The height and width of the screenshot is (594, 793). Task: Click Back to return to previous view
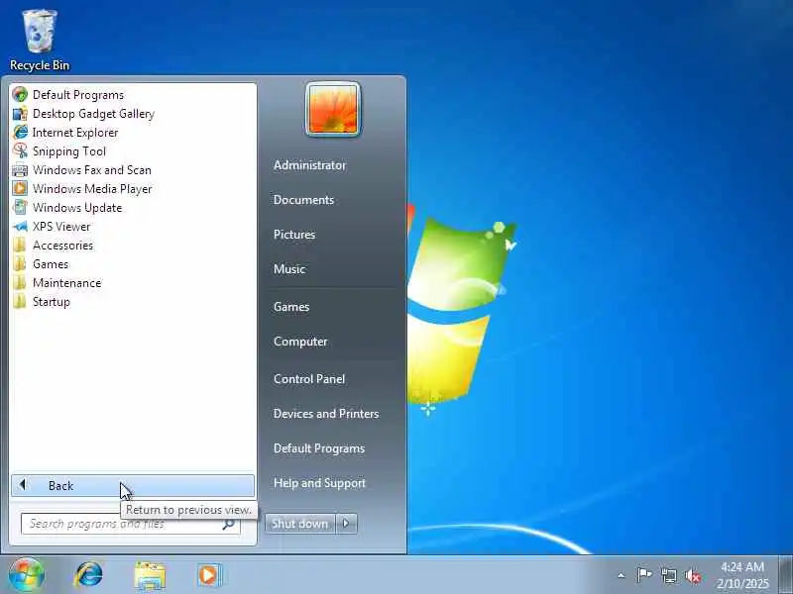133,485
